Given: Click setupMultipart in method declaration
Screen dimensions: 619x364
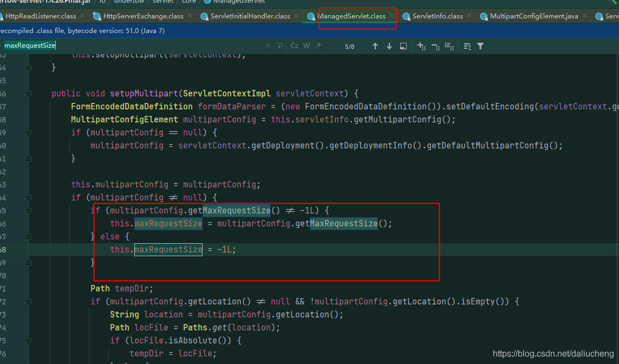Looking at the screenshot, I should coord(144,94).
